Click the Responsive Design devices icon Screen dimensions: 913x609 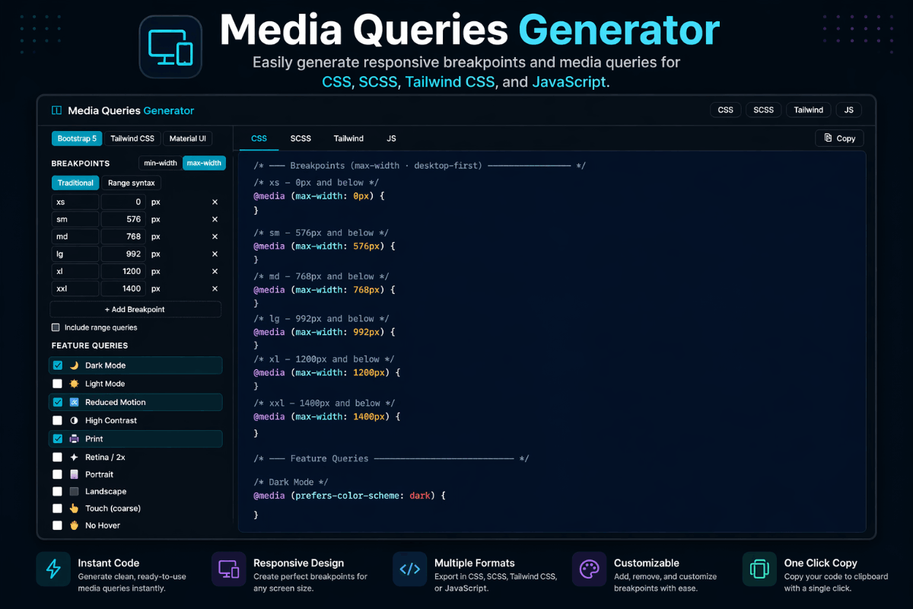(228, 569)
